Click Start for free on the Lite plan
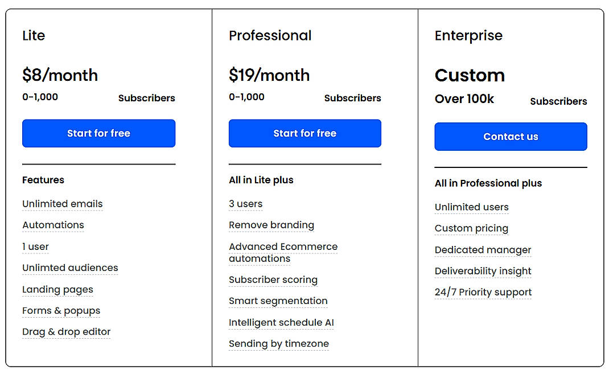Viewport: 609px width, 374px height. [x=98, y=133]
